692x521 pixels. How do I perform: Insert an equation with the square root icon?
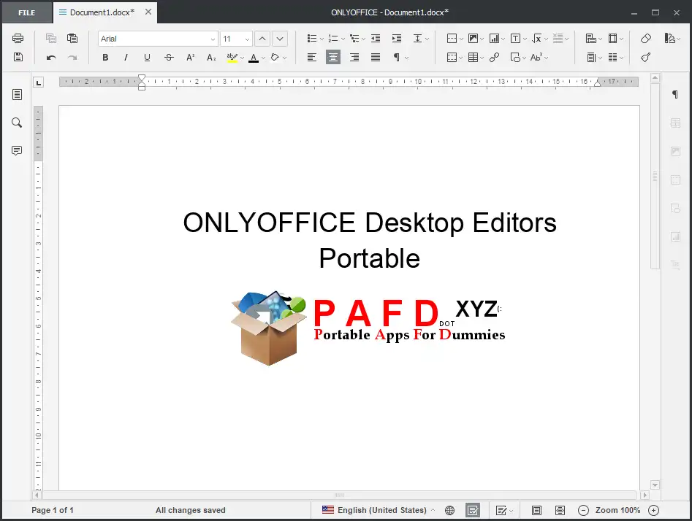pyautogui.click(x=536, y=39)
